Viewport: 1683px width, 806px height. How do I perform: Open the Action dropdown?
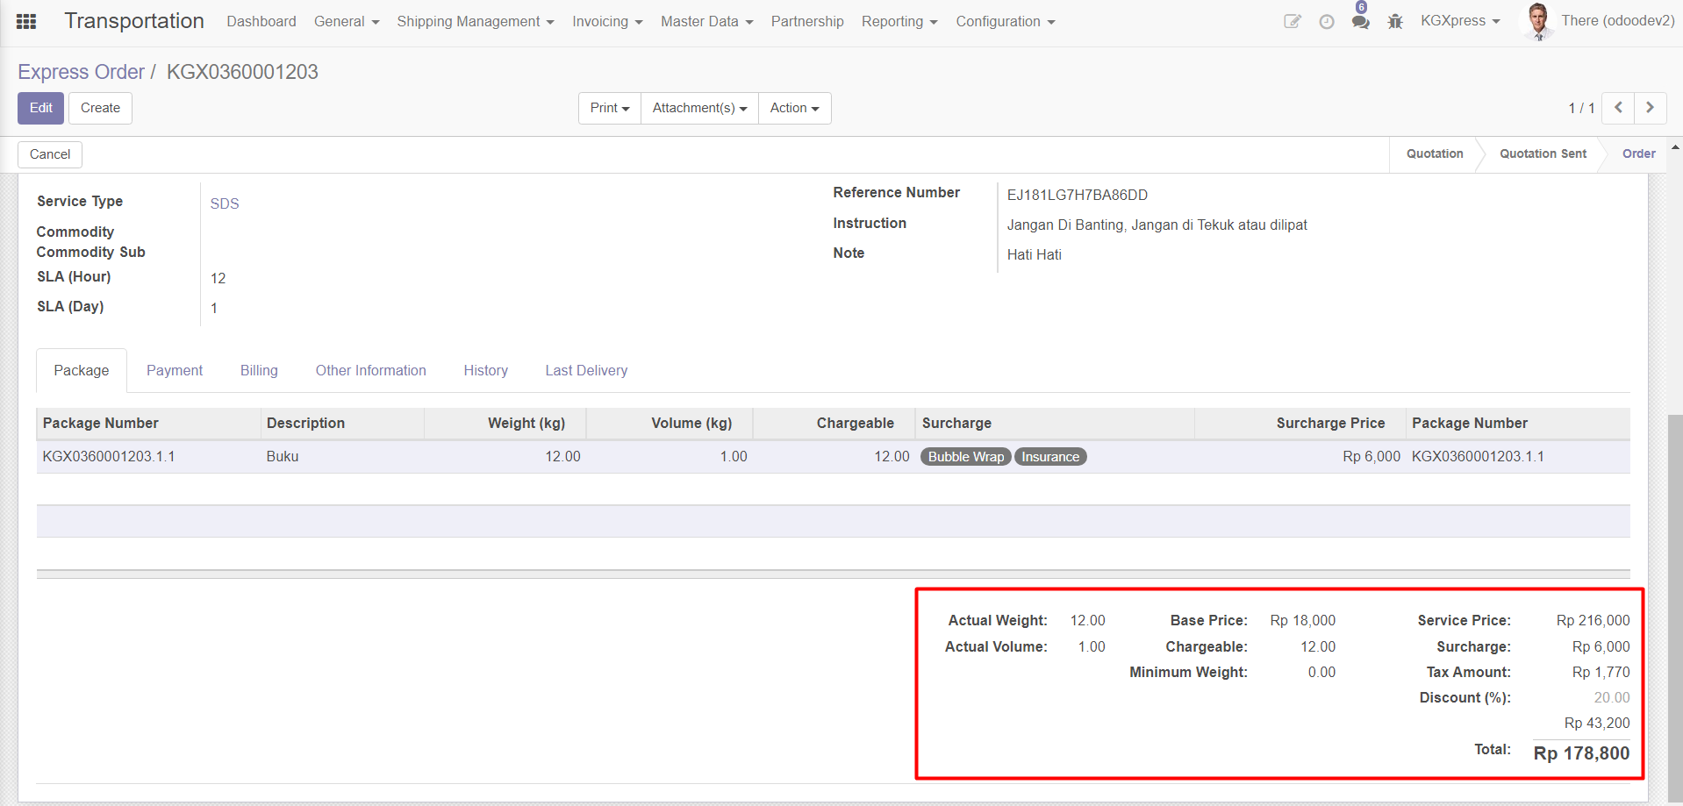click(x=794, y=108)
